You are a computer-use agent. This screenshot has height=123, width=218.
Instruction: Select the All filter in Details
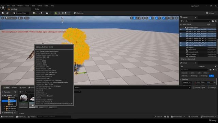pyautogui.click(x=212, y=76)
